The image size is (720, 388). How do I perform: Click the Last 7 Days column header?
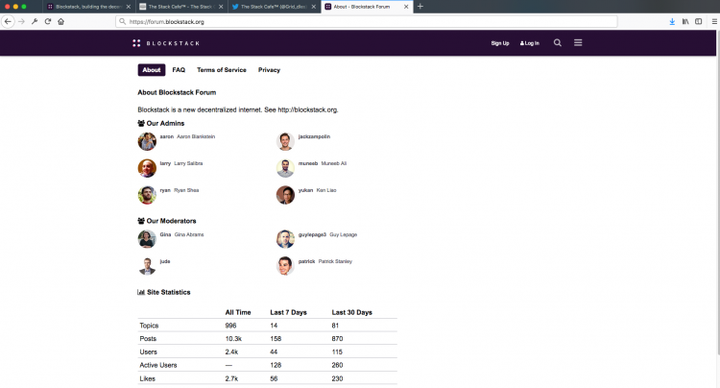click(288, 312)
